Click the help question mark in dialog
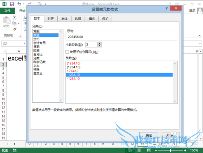The width and height of the screenshot is (203, 153). [166, 9]
